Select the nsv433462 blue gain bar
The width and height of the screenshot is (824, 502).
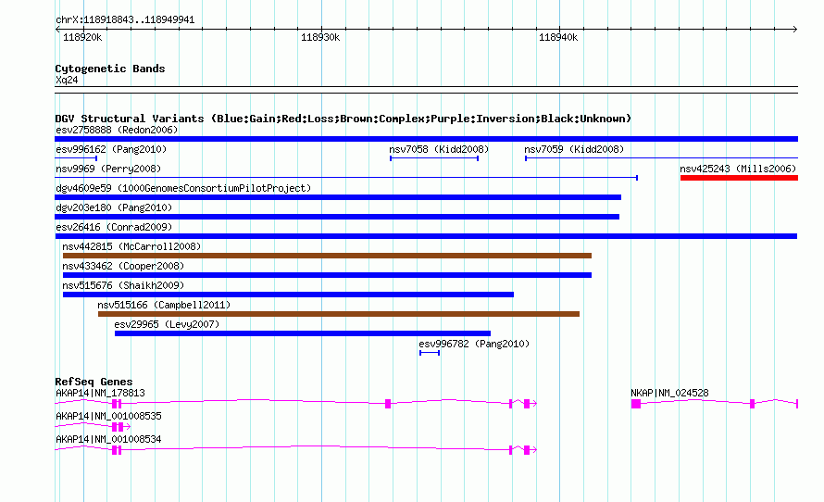pyautogui.click(x=327, y=275)
